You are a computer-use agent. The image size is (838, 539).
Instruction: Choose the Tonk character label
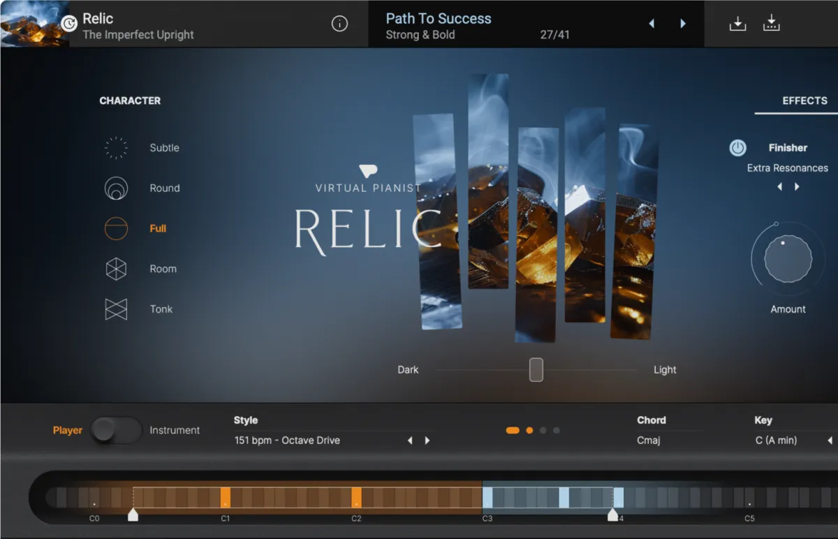(161, 309)
